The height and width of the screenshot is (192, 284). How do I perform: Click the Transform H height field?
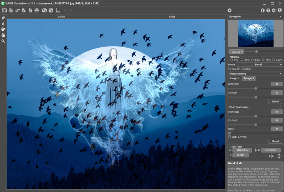pyautogui.click(x=270, y=150)
